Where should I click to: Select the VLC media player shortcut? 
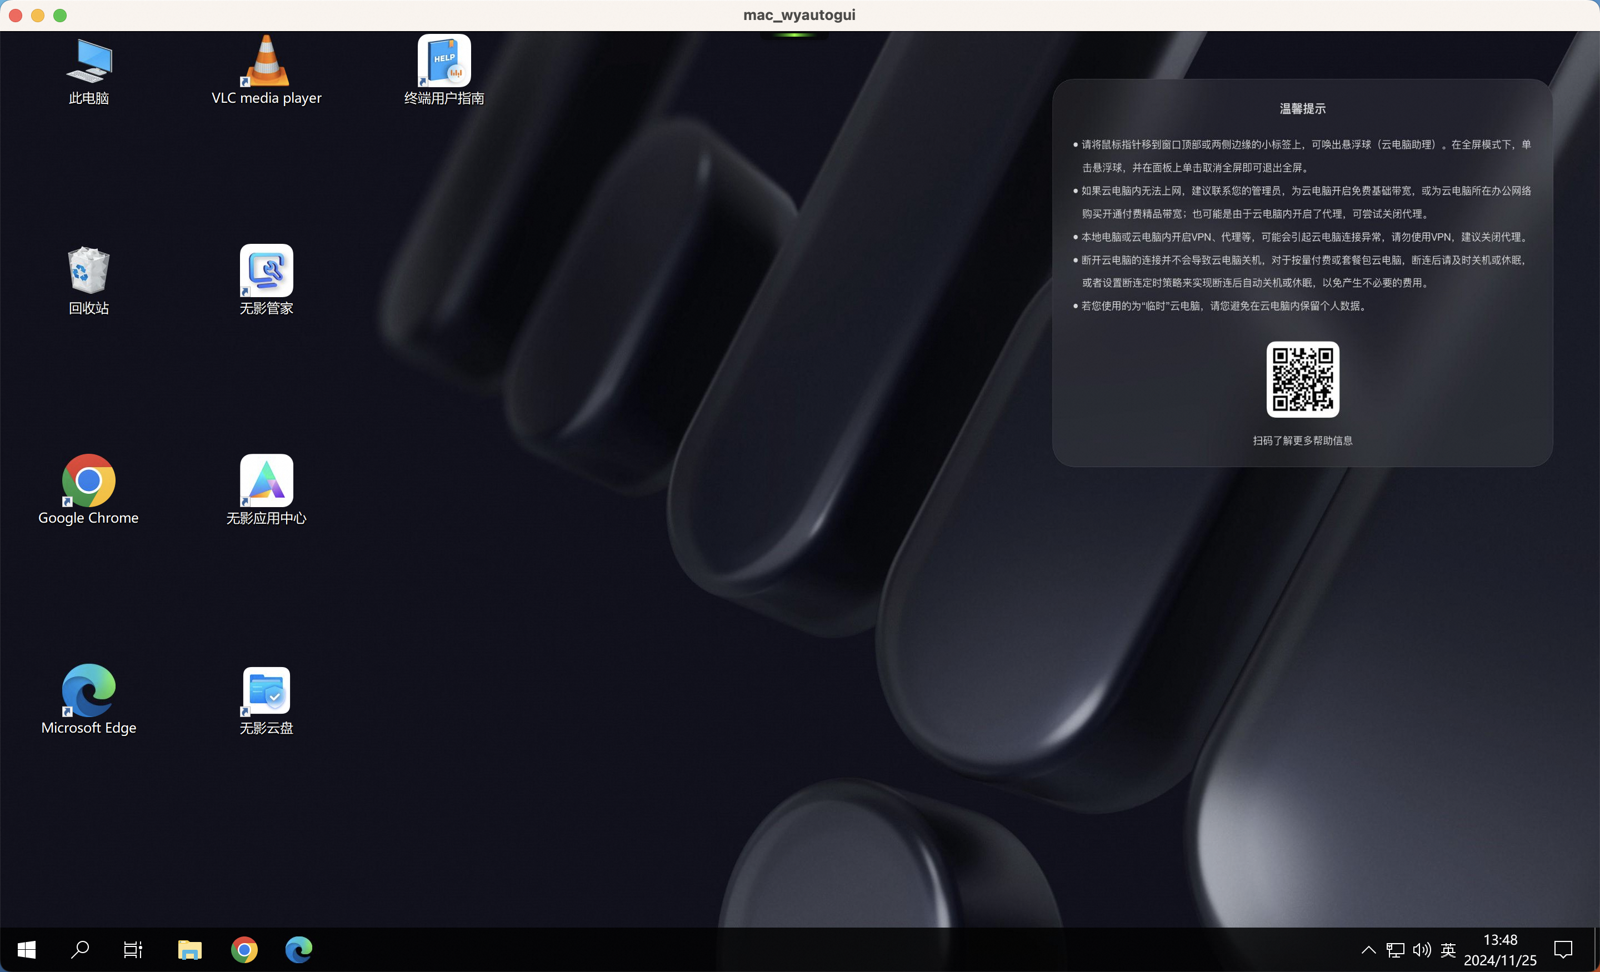tap(266, 70)
